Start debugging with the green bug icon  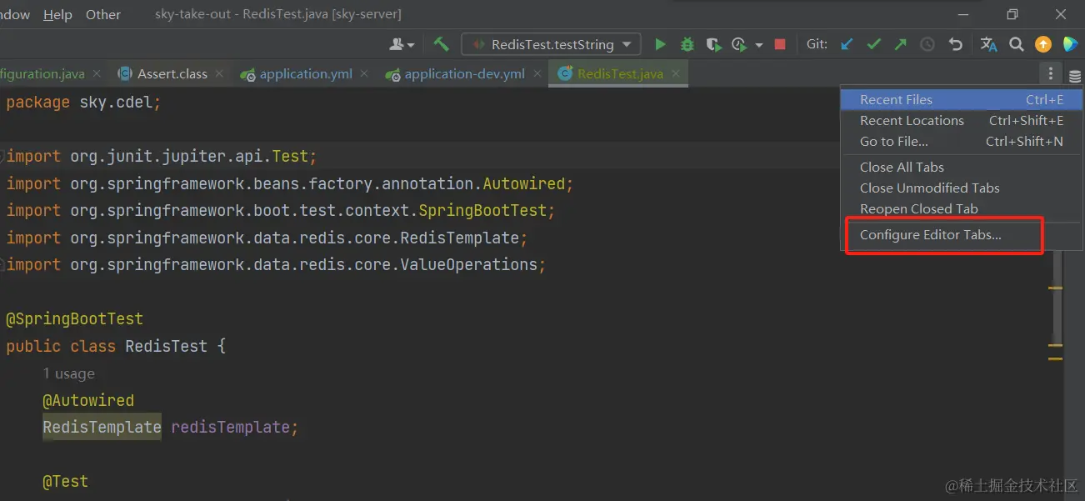tap(687, 44)
